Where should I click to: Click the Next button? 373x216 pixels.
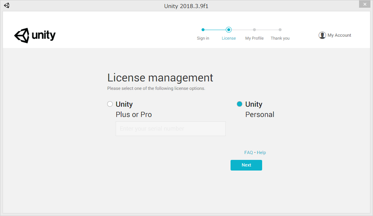coord(246,165)
